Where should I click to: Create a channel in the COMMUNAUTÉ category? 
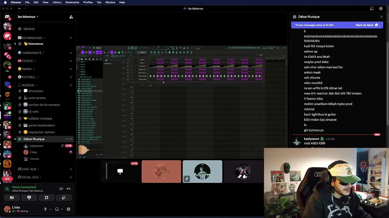[x=71, y=53]
